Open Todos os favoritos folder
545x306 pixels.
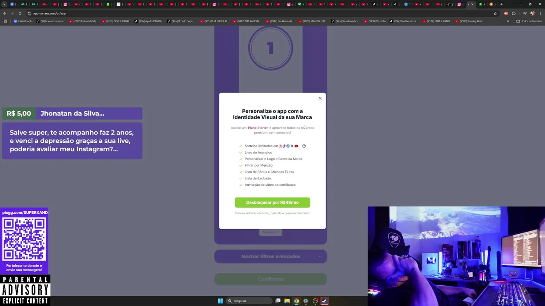pyautogui.click(x=529, y=21)
